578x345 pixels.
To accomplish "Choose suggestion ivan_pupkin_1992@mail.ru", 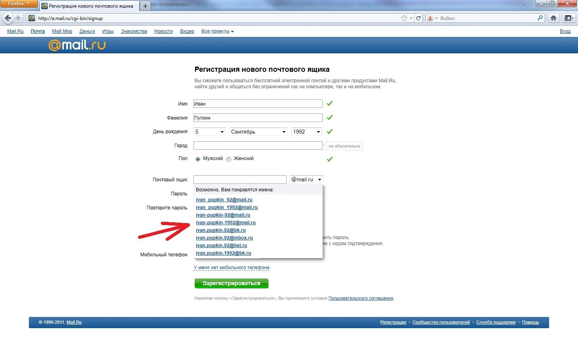I will click(227, 207).
